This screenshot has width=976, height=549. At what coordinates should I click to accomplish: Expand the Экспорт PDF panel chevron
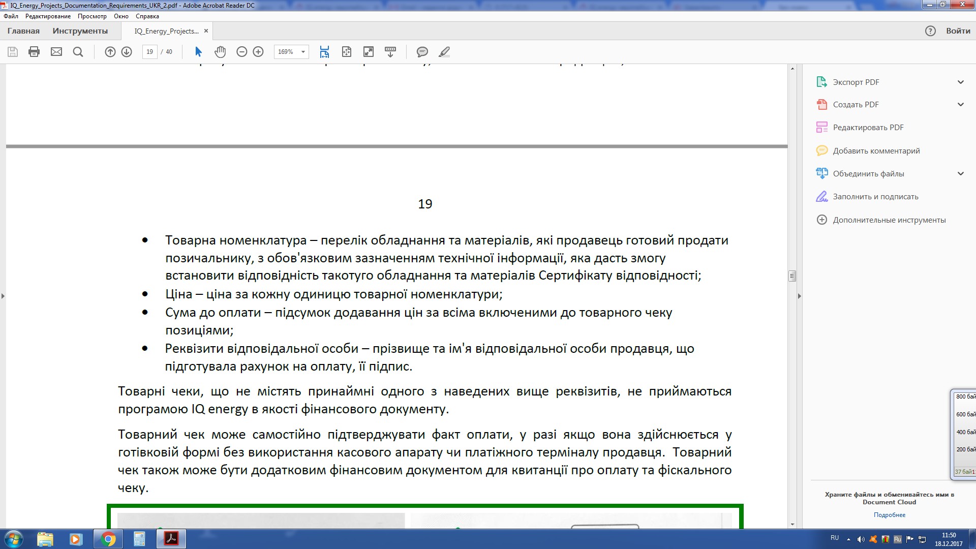click(961, 82)
